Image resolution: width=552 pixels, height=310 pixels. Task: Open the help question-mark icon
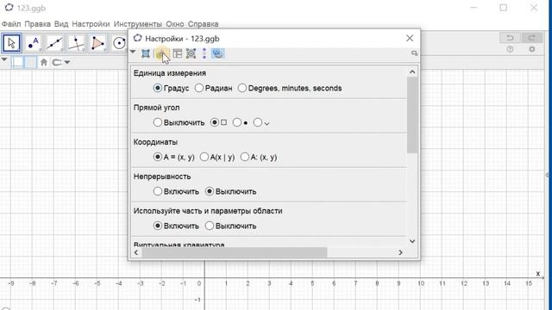(x=510, y=49)
